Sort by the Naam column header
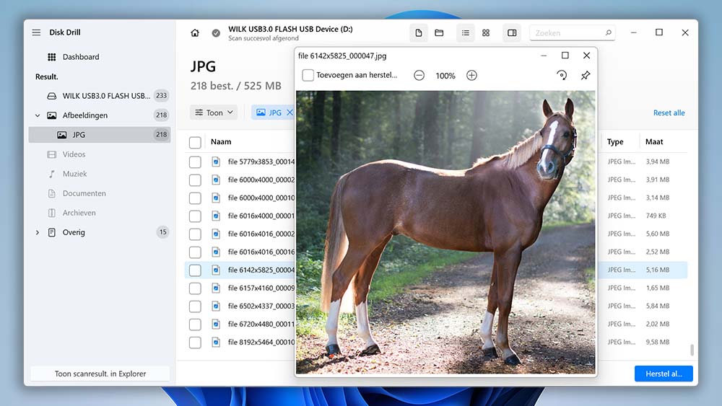 (x=221, y=142)
